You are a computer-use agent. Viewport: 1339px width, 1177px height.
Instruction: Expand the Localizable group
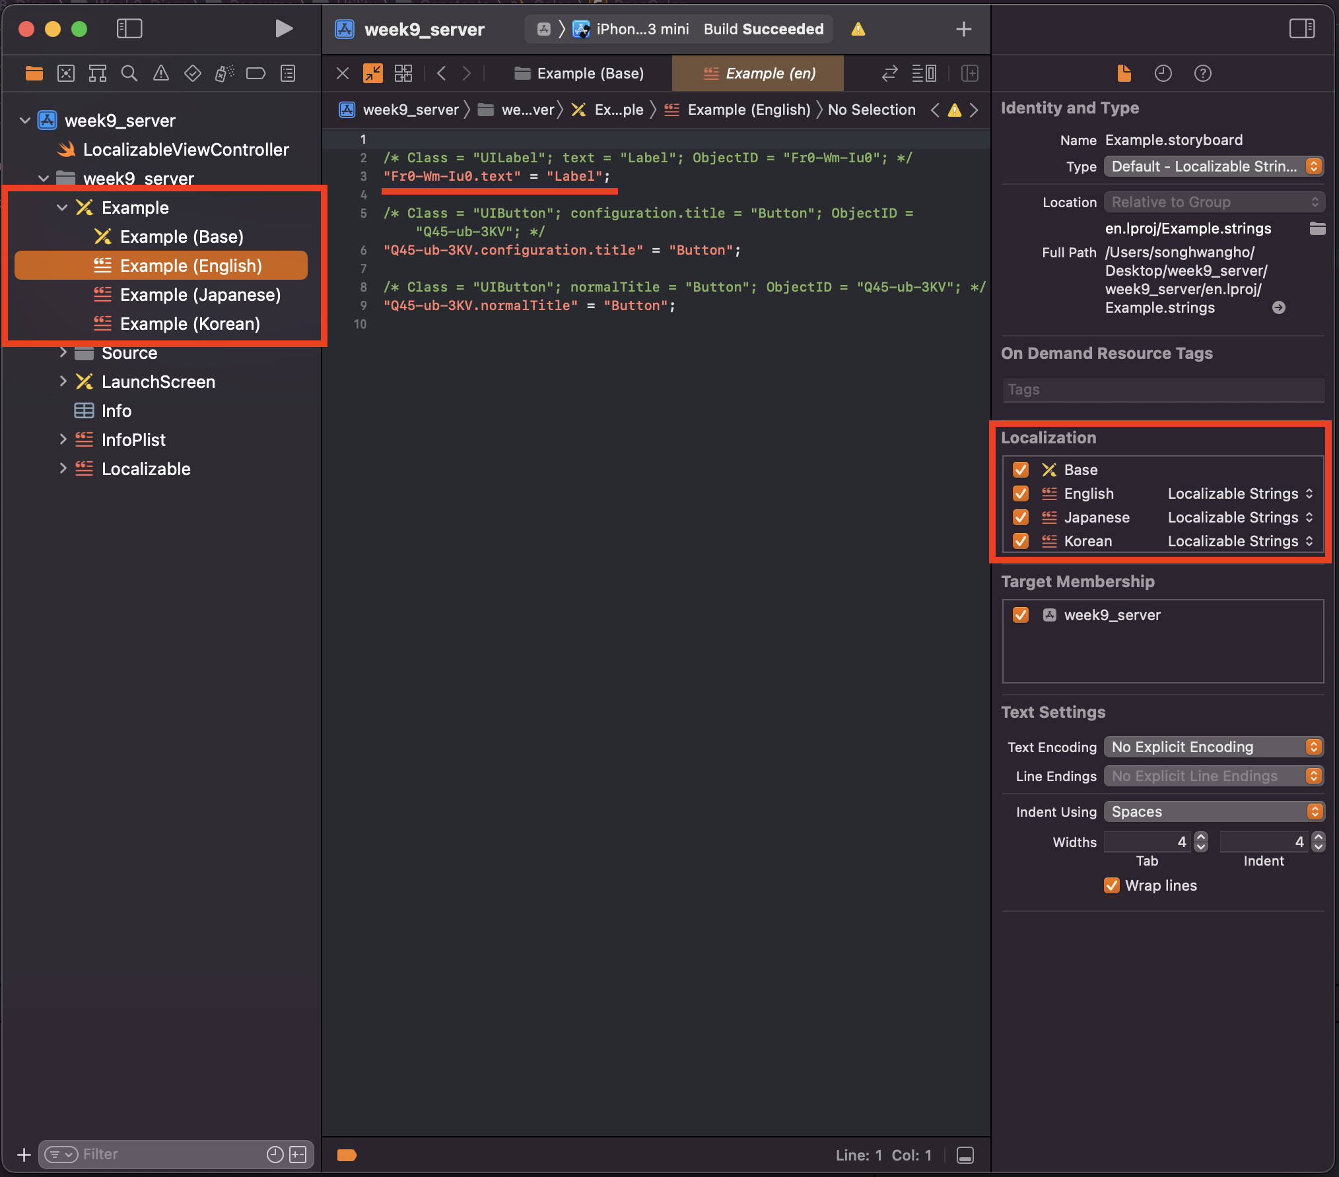click(63, 468)
